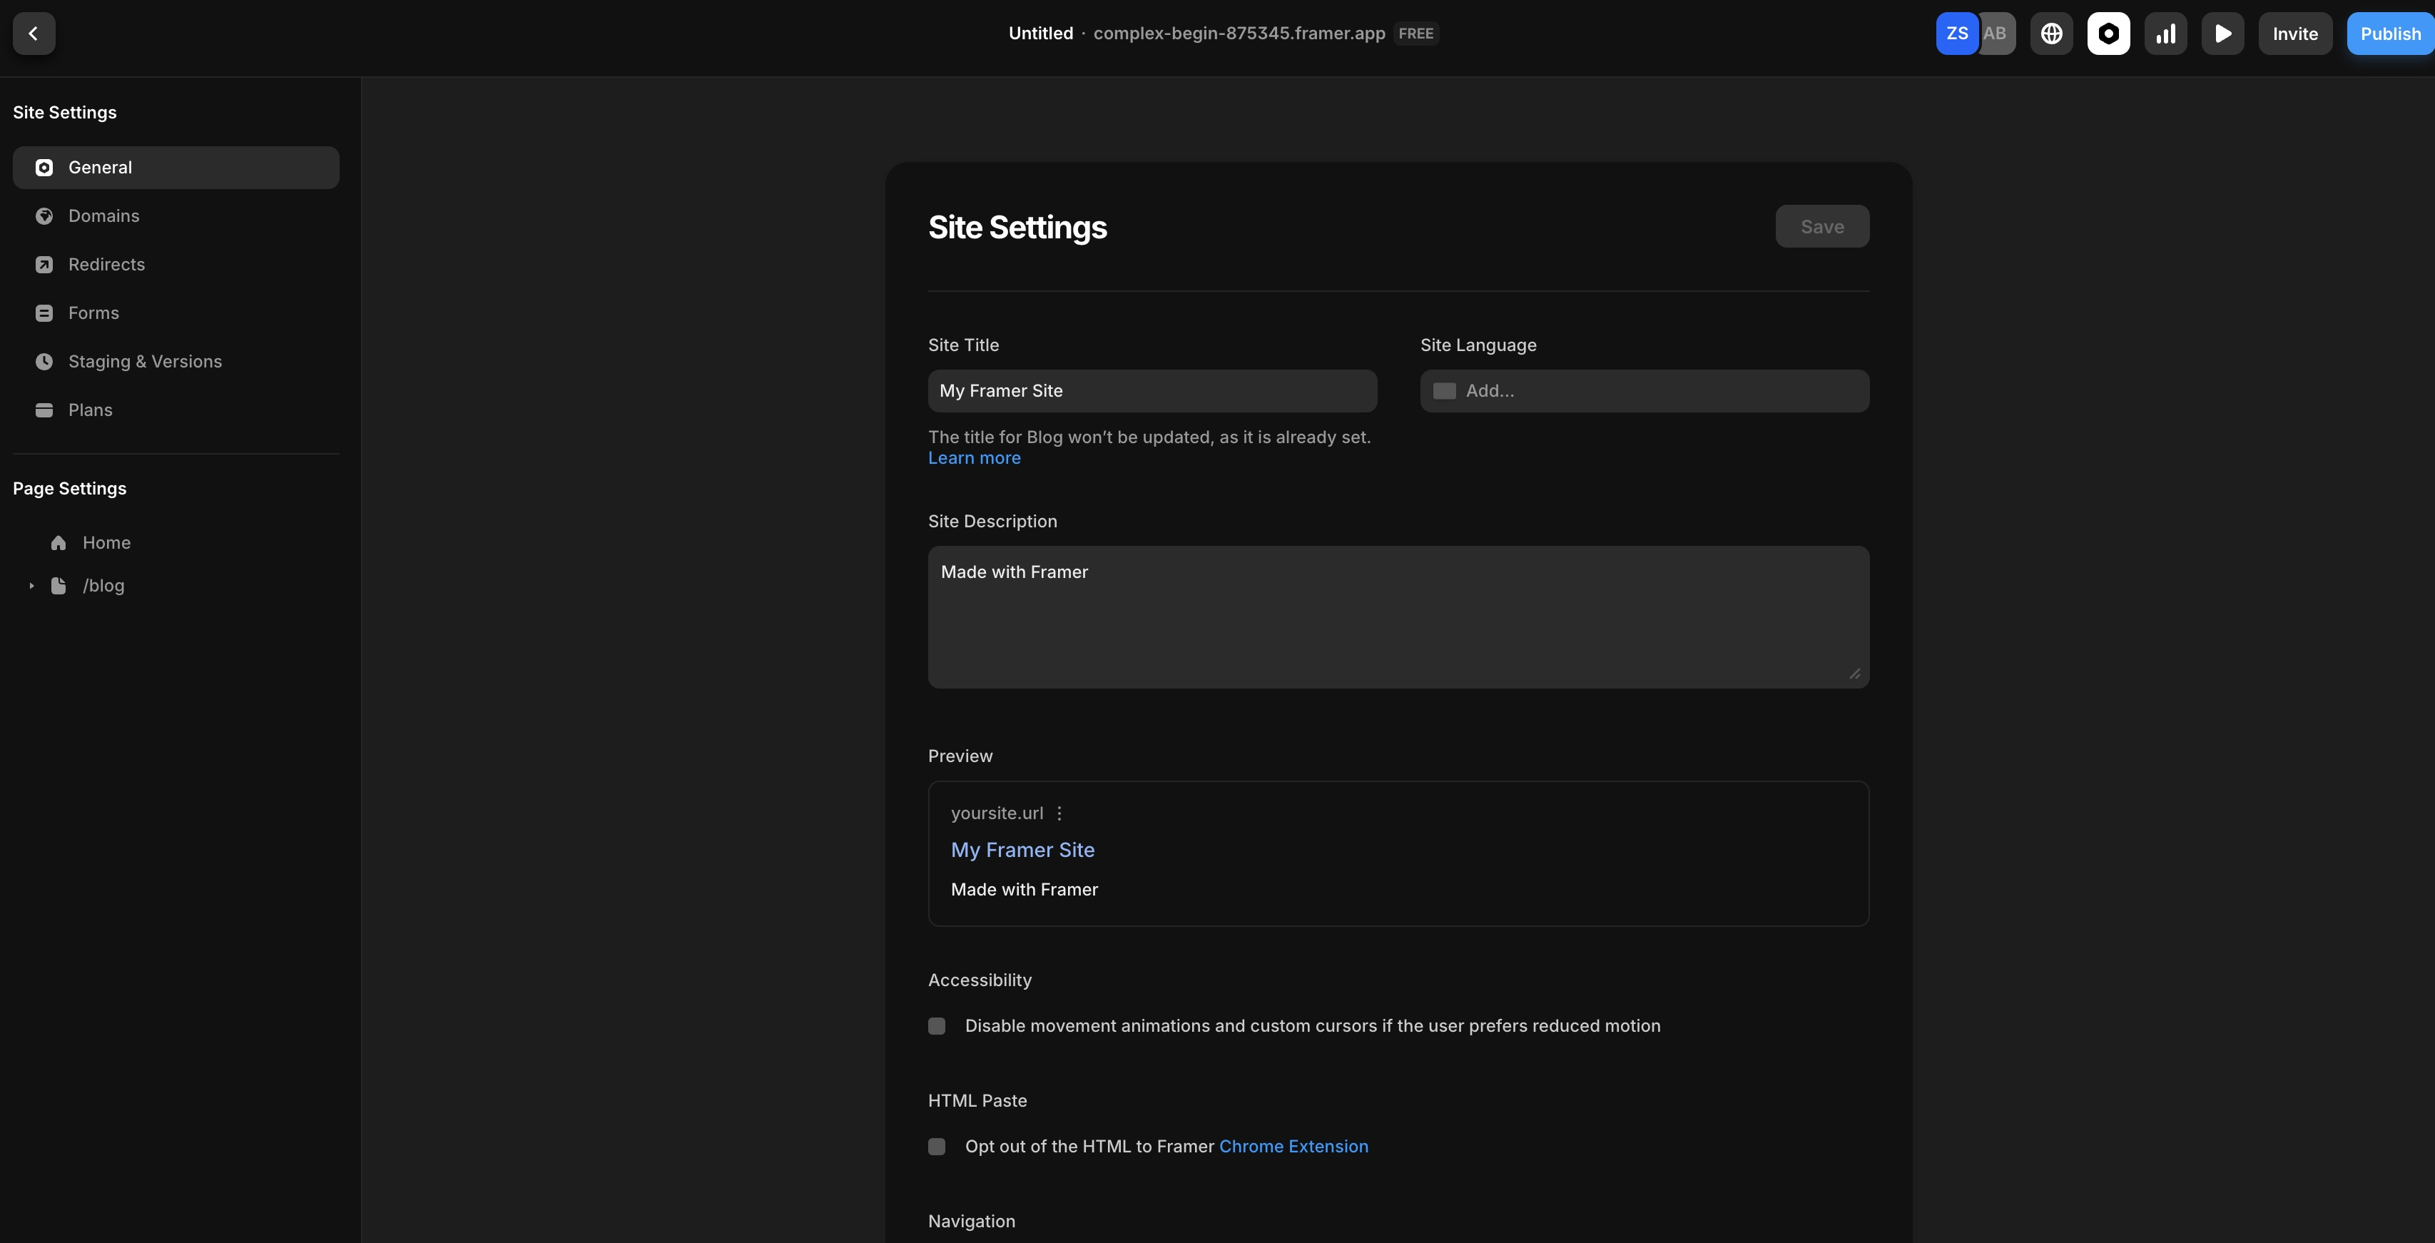Click the back arrow button
The image size is (2435, 1243).
pyautogui.click(x=34, y=34)
